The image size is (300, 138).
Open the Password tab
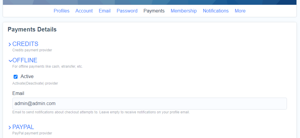point(127,11)
